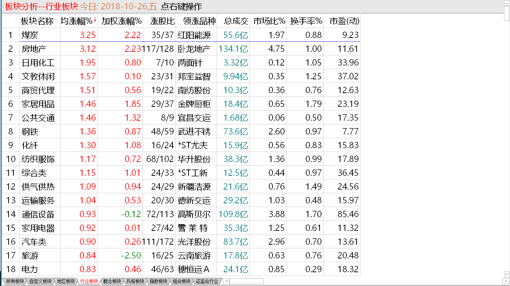This screenshot has width=510, height=286.
Task: Click leading stock 新疆浩源
Action: 194,187
